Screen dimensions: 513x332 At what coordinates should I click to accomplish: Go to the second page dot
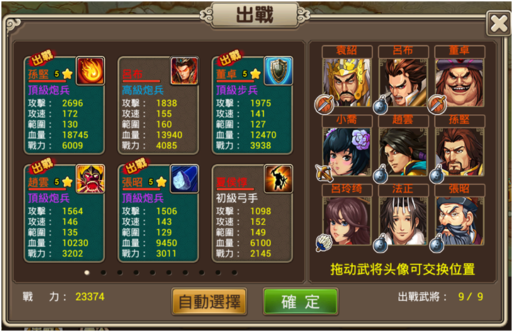point(103,272)
